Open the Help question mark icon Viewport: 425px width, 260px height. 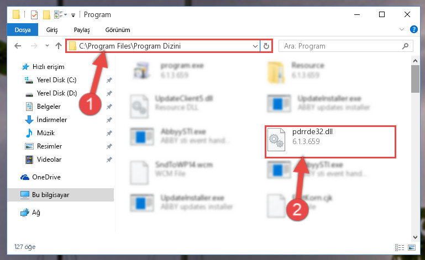click(413, 29)
